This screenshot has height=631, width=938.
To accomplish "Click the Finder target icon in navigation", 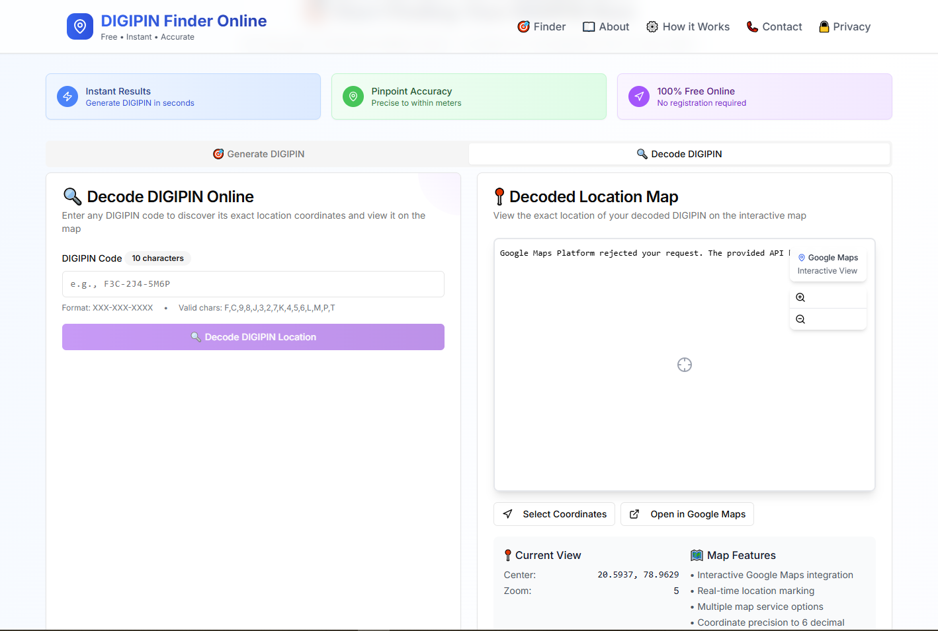I will point(523,26).
